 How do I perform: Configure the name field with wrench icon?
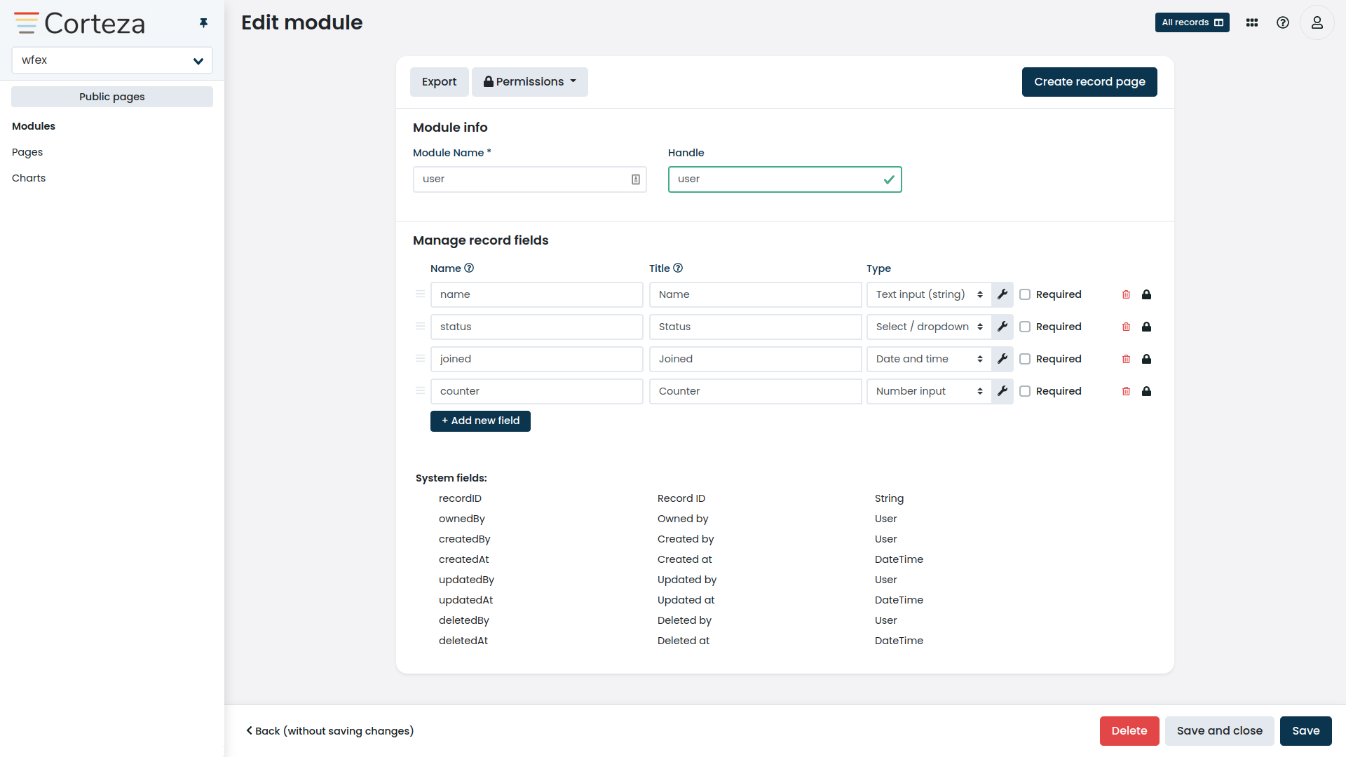point(1002,294)
